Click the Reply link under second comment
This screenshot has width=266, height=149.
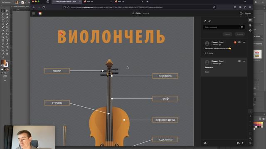pos(207,72)
